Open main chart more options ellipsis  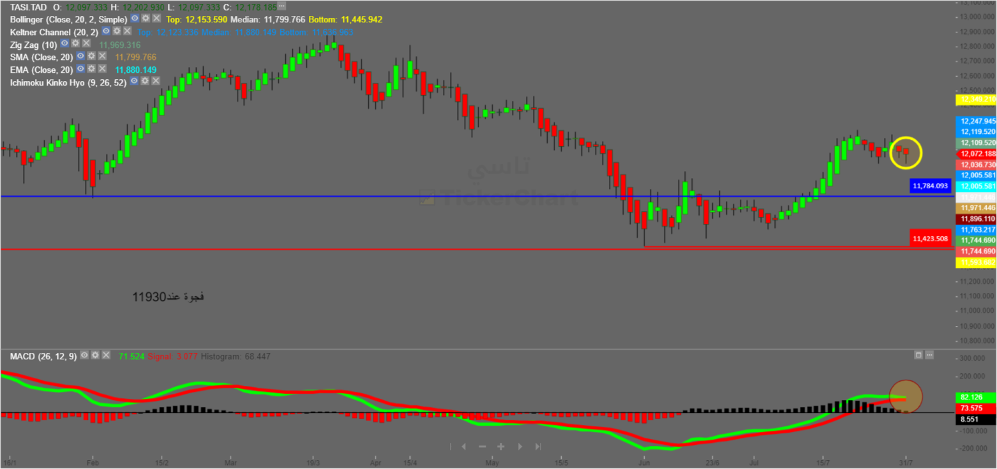(x=281, y=6)
